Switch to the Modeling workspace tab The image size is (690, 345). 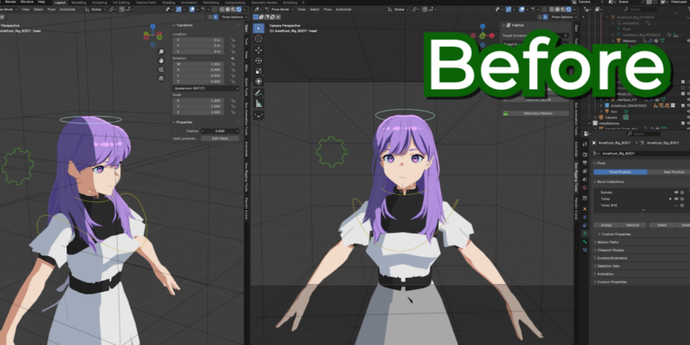pyautogui.click(x=79, y=3)
